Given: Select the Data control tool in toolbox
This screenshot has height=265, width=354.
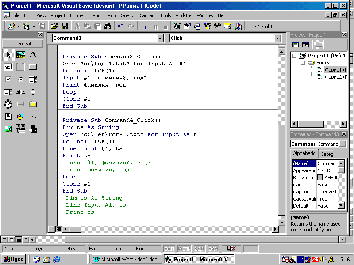Looking at the screenshot, I should [x=21, y=129].
